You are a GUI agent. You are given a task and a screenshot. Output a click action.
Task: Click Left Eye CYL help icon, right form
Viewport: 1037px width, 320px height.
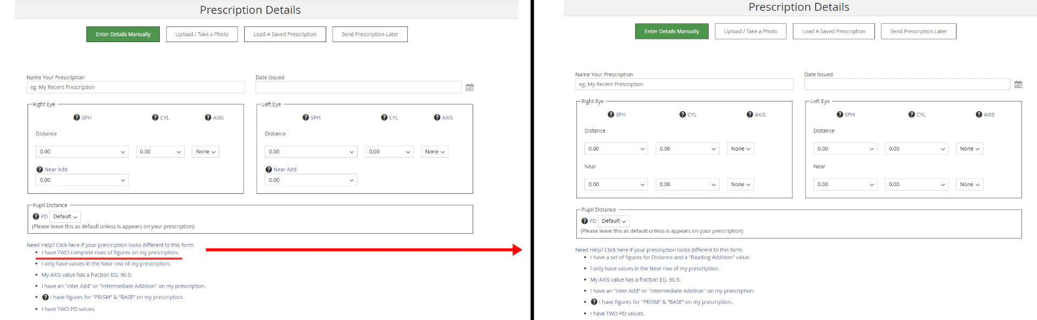912,114
